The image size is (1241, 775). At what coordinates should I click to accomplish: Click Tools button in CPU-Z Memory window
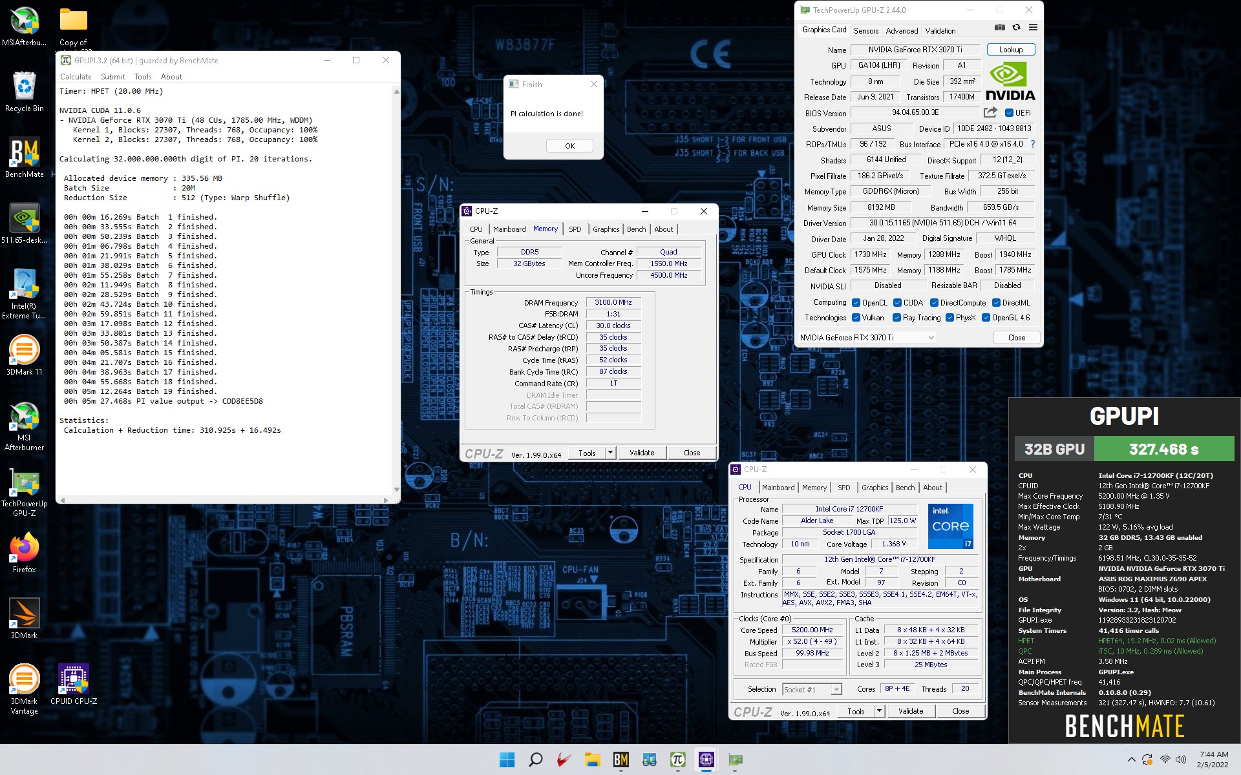587,453
